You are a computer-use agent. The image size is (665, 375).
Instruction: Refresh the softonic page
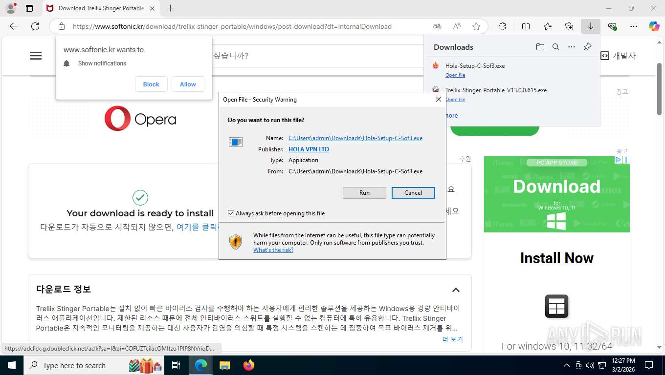coord(35,26)
